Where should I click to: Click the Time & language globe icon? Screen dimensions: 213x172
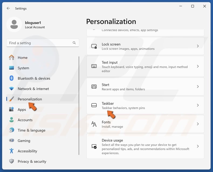point(12,130)
